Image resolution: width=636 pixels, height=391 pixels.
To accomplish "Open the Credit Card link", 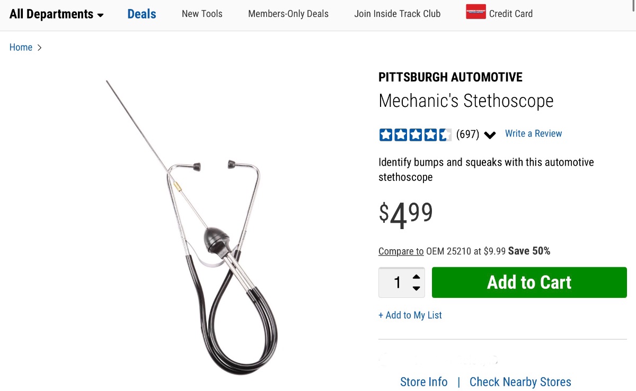I will tap(511, 14).
